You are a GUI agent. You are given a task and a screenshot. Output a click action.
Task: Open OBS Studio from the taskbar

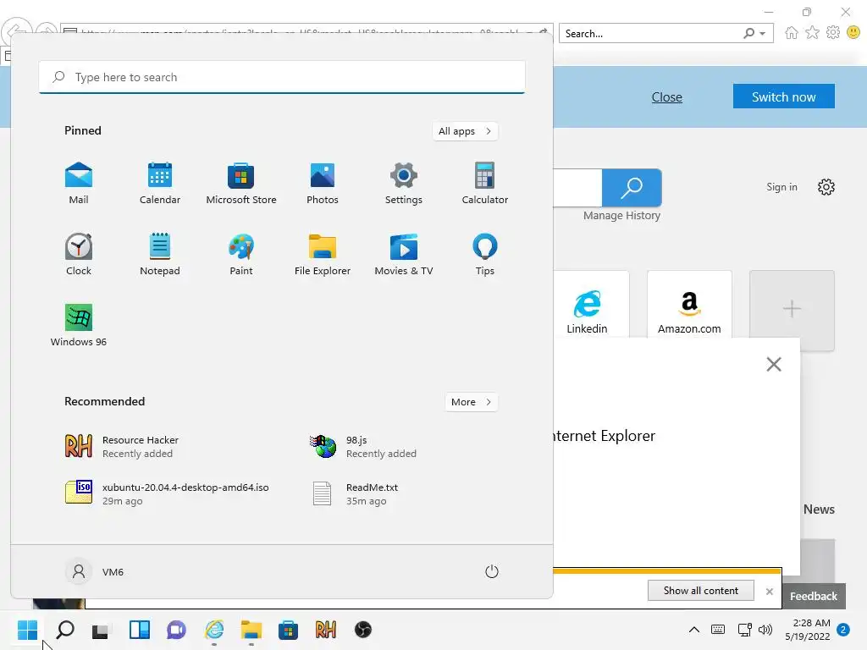(362, 630)
